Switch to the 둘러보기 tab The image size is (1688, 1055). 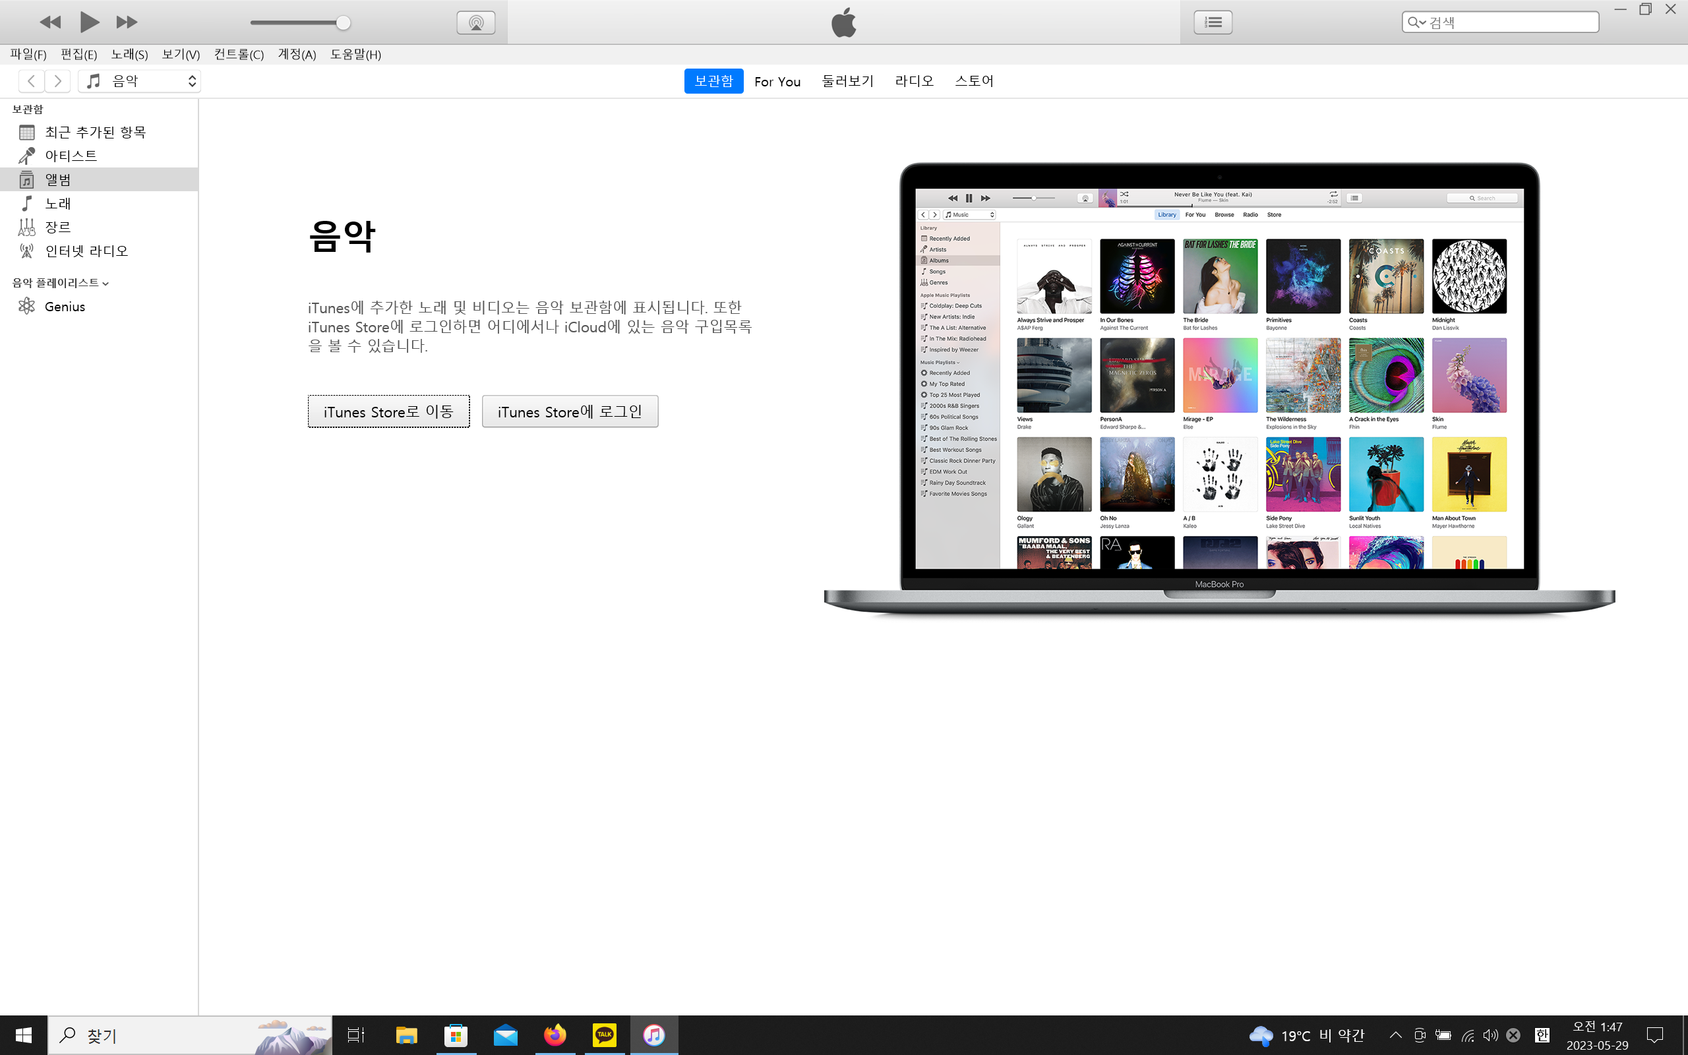point(847,81)
